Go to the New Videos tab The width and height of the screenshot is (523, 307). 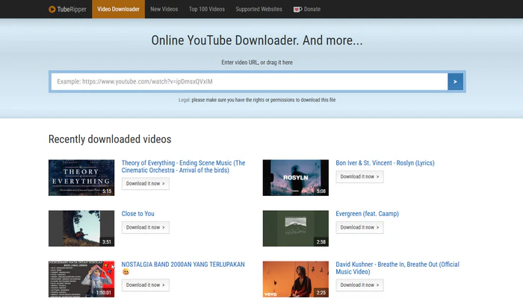pyautogui.click(x=164, y=9)
